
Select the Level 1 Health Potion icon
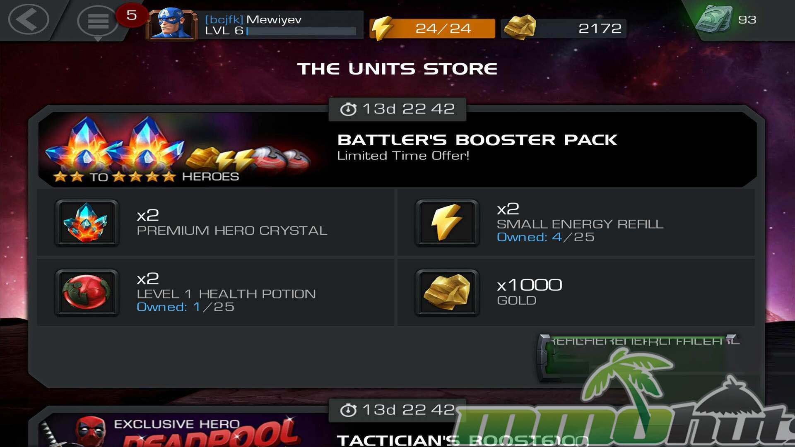(87, 293)
